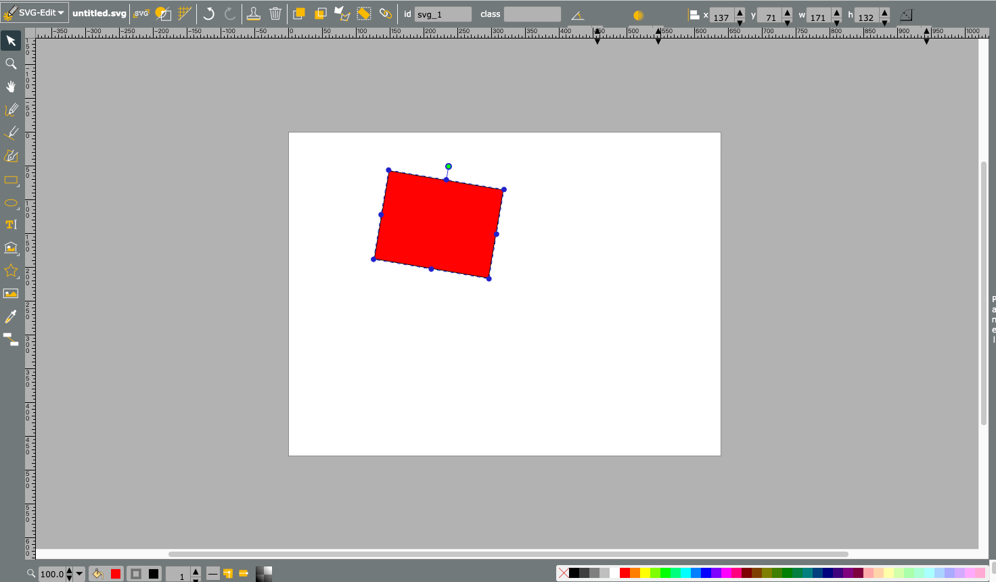Open the stroke linecap selector
996x582 pixels.
tap(244, 574)
